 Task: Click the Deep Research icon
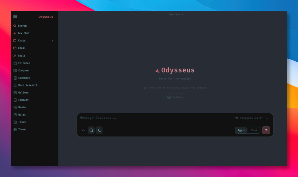coord(15,85)
